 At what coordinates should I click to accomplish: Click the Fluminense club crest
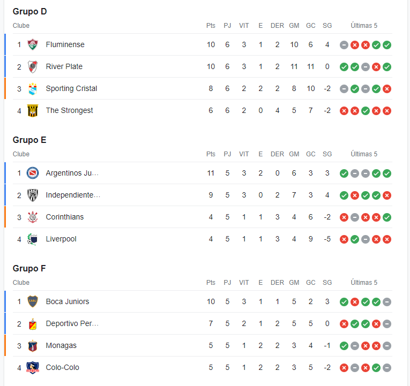click(x=33, y=44)
